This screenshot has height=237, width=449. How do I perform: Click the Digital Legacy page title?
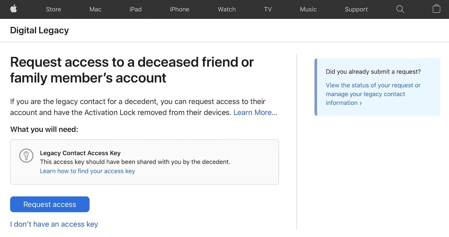(x=39, y=30)
